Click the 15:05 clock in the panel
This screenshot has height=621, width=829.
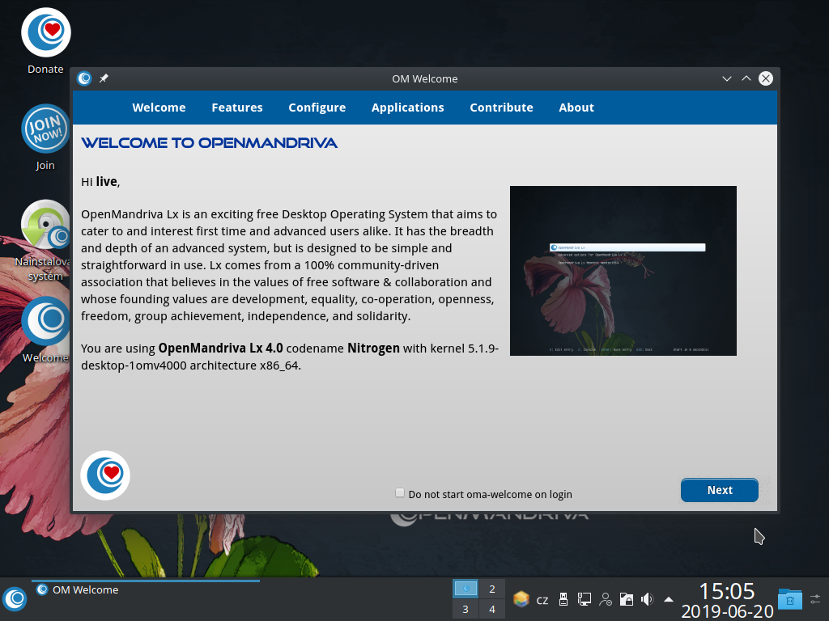click(727, 591)
